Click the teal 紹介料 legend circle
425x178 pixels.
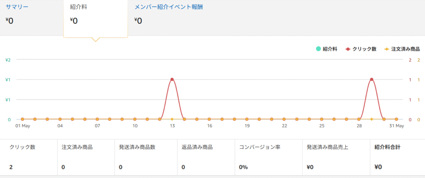[318, 49]
